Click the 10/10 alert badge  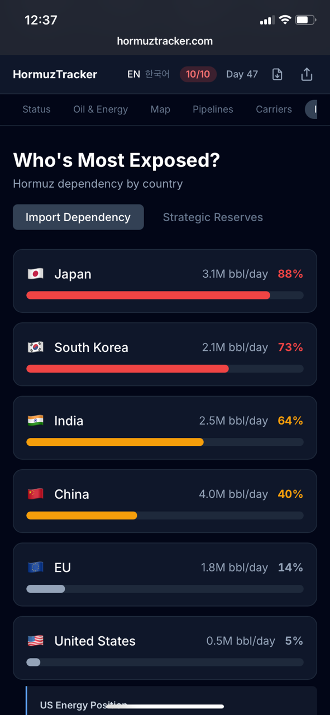pyautogui.click(x=198, y=74)
